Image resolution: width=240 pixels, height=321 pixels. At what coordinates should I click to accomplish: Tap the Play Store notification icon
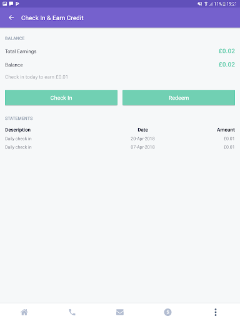[17, 4]
